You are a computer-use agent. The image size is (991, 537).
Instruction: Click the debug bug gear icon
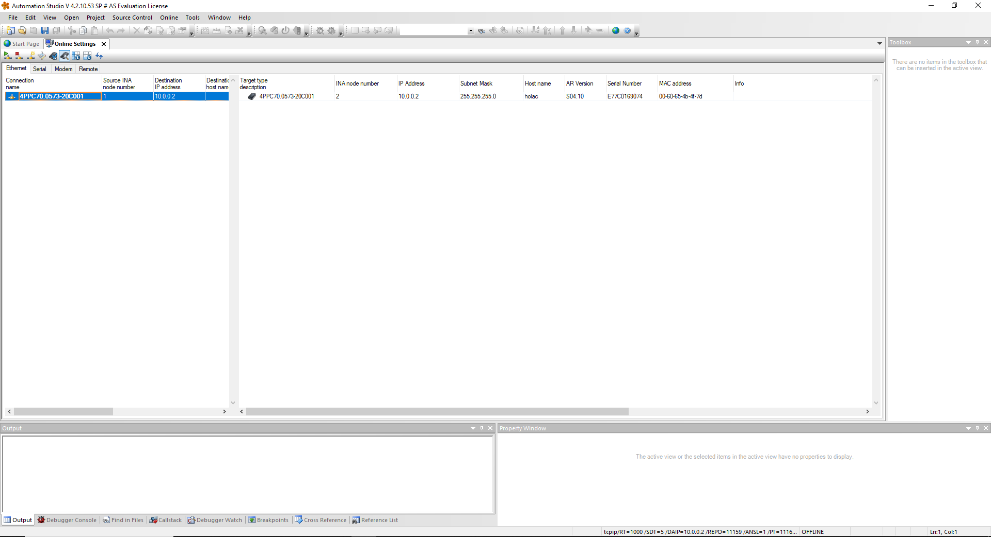click(x=320, y=30)
